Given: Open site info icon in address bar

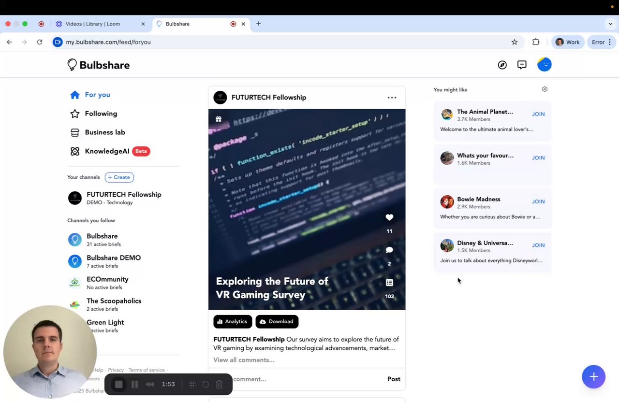Looking at the screenshot, I should [x=58, y=42].
